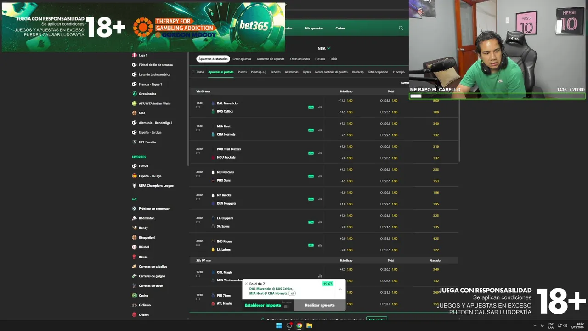Select LA Lakers winner odds 1.22
This screenshot has width=588, height=331.
[435, 250]
